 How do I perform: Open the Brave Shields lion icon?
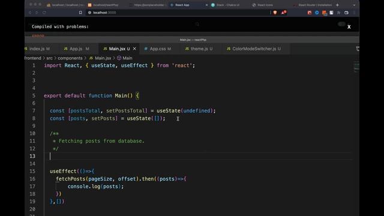275,13
